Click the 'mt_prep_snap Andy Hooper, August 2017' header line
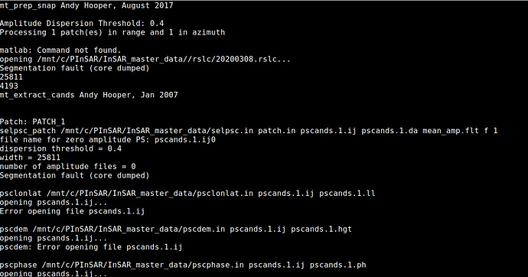The height and width of the screenshot is (277, 528). coord(86,5)
